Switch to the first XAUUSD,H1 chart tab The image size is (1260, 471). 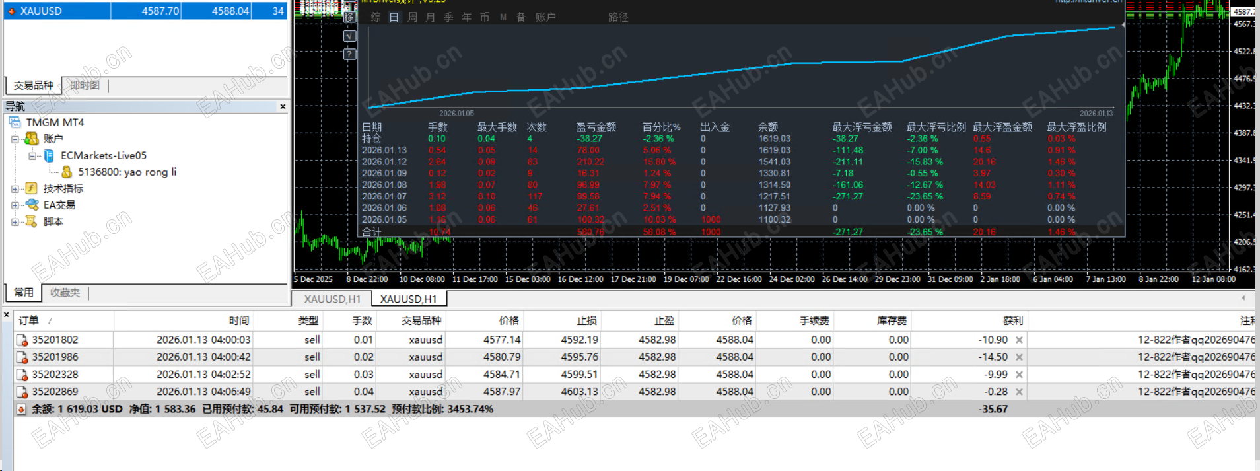[332, 299]
